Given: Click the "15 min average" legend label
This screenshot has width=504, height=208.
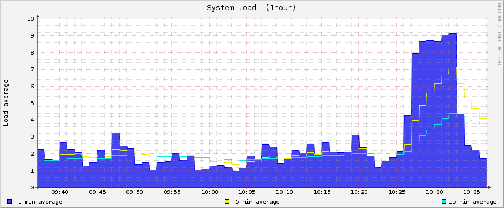Looking at the screenshot, I should click(x=473, y=202).
